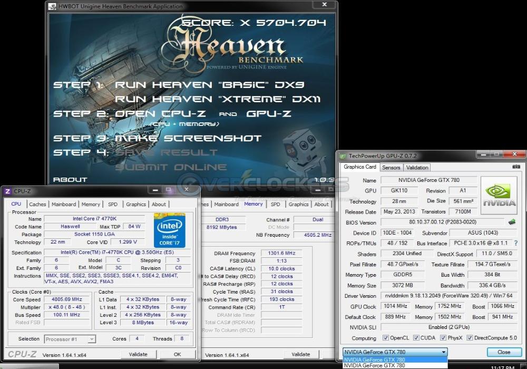
Task: Open Mainboard tab in the second CPU-Z window
Action: click(x=227, y=205)
